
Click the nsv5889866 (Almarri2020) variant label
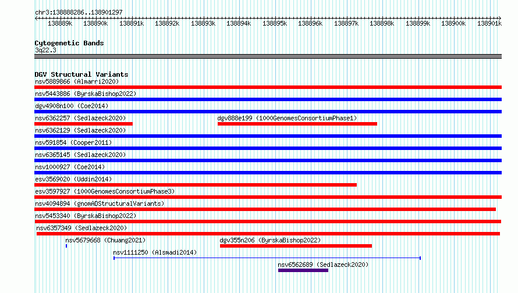tap(77, 81)
